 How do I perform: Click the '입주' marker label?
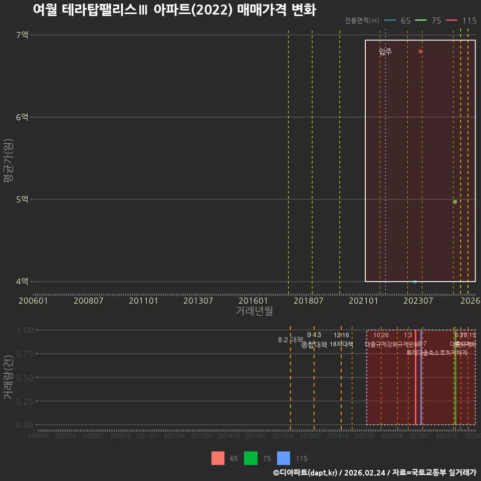(x=385, y=52)
